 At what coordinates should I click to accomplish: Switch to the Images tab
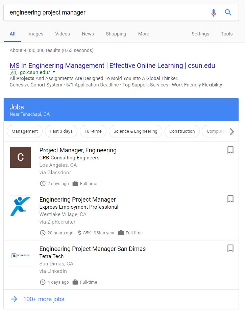point(35,34)
